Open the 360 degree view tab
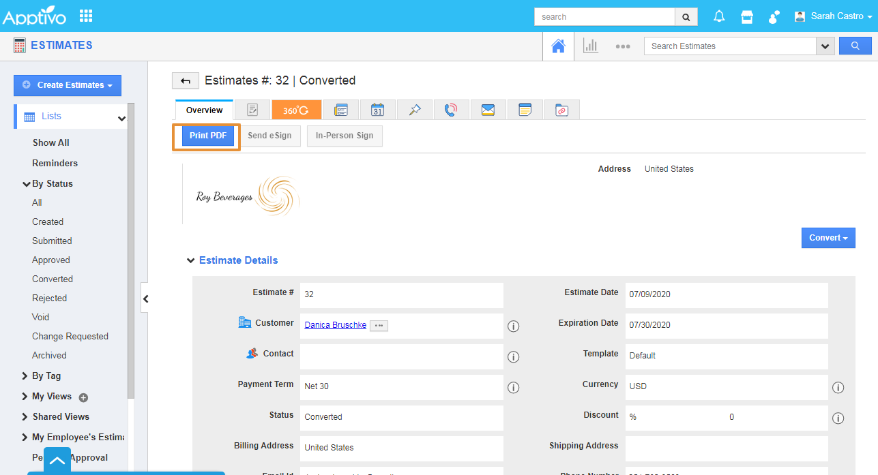The height and width of the screenshot is (475, 878). (x=296, y=110)
